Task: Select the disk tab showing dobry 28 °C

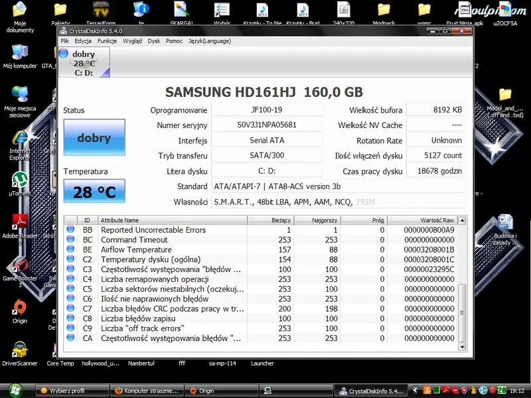Action: point(84,62)
